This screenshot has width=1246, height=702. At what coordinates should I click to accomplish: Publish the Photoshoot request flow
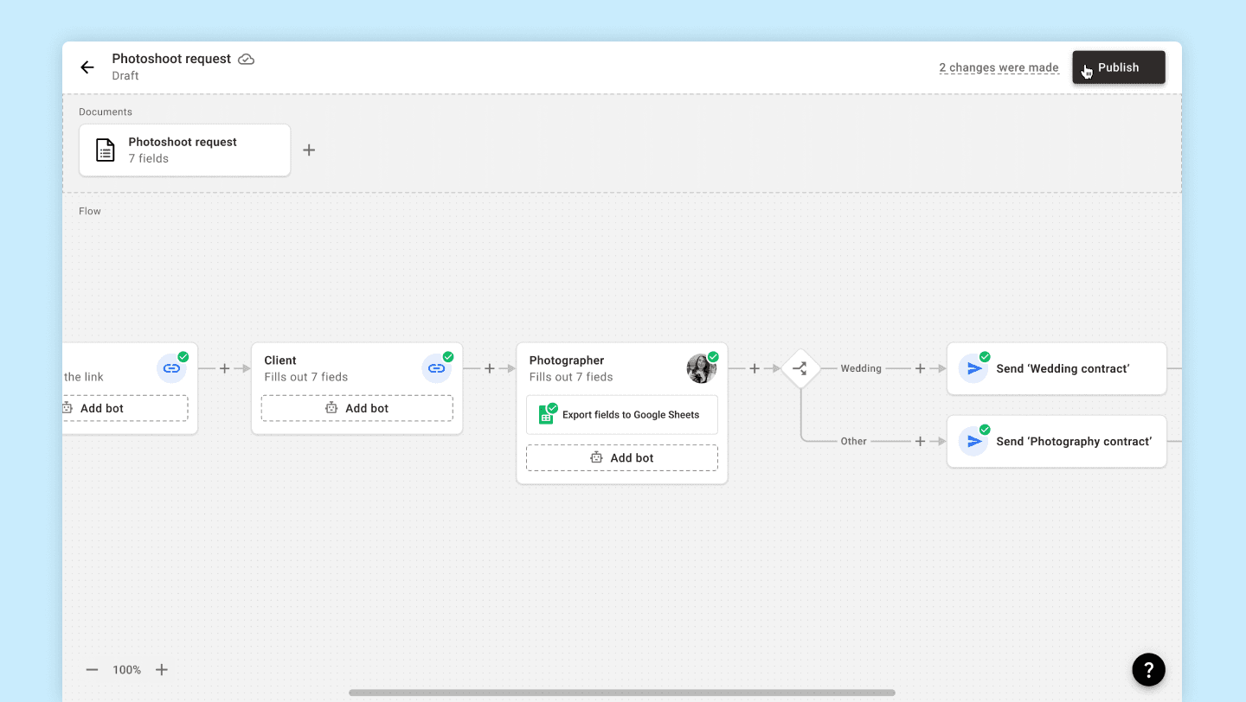point(1119,67)
